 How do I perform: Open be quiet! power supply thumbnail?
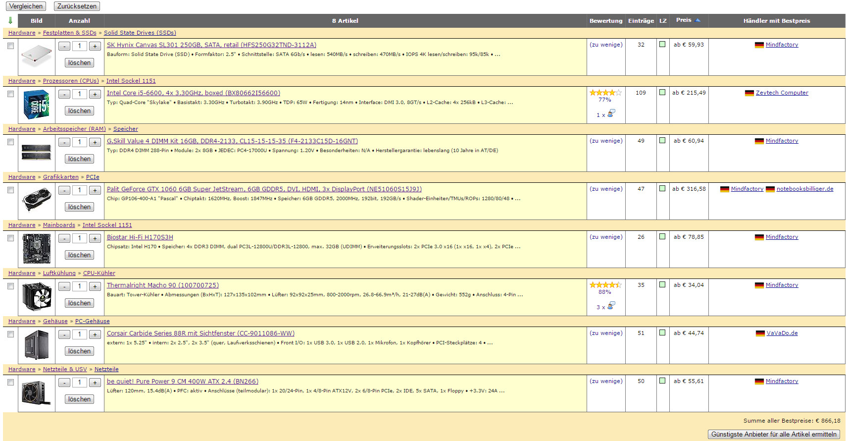tap(37, 393)
